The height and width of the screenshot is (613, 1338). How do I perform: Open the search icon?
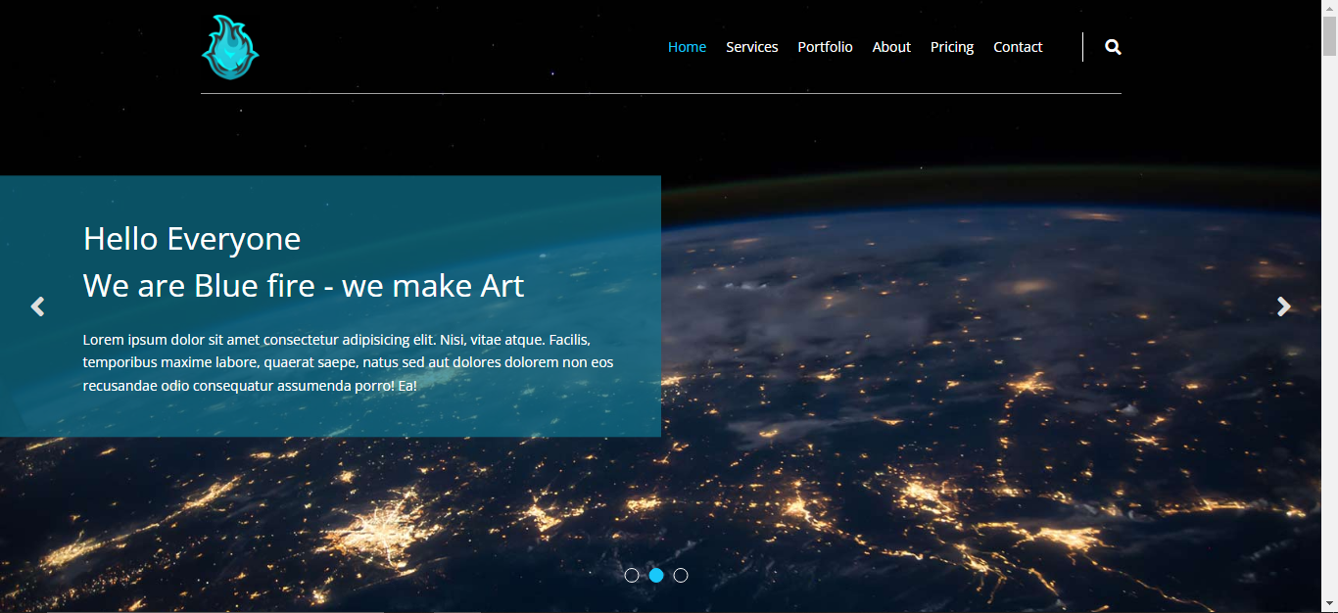point(1113,46)
